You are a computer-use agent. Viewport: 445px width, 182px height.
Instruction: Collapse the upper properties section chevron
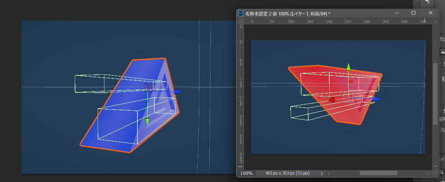click(440, 63)
